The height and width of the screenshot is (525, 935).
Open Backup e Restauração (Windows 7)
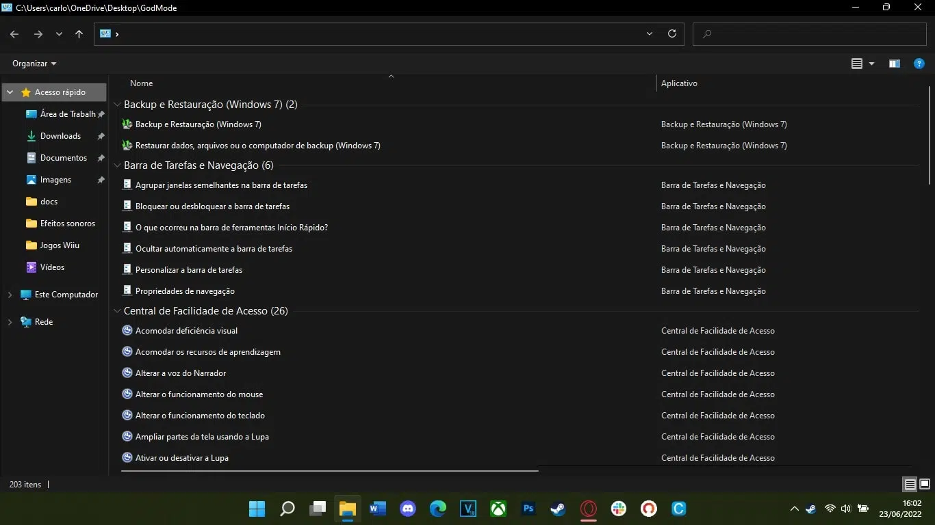198,124
